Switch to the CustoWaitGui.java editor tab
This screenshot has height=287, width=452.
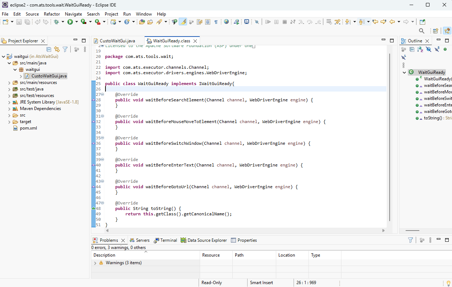point(117,41)
